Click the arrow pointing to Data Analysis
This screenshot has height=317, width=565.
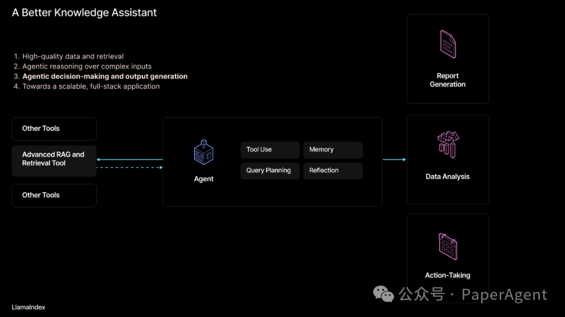(394, 159)
